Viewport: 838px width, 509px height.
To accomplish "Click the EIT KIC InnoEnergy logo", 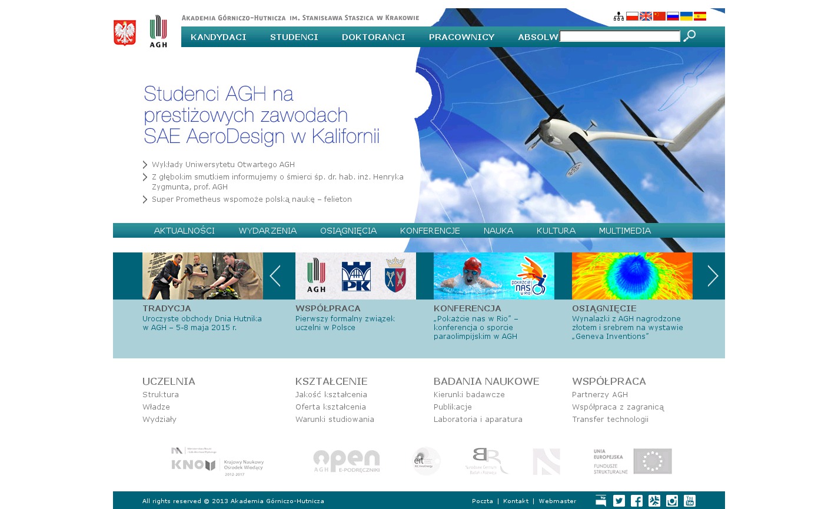I will tap(426, 461).
